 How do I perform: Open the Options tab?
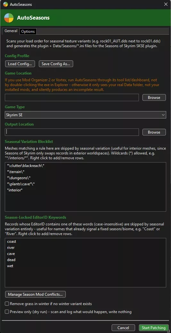coord(28,31)
